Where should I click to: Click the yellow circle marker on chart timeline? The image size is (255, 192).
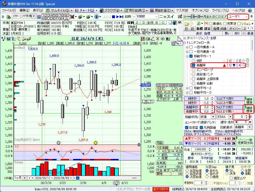pos(96,143)
